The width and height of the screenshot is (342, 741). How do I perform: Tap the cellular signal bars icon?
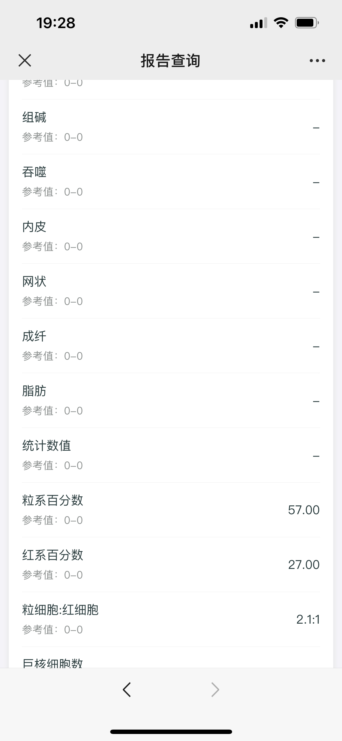(258, 23)
